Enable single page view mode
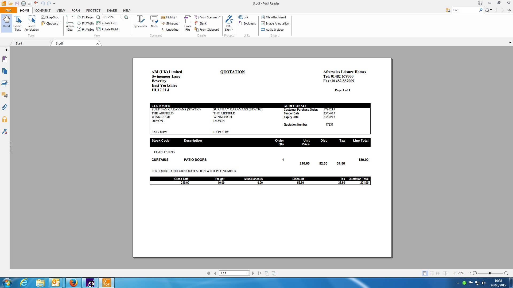 coord(425,273)
